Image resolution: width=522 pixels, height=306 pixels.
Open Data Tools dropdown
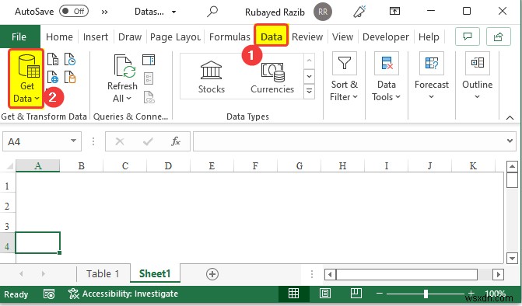point(386,77)
